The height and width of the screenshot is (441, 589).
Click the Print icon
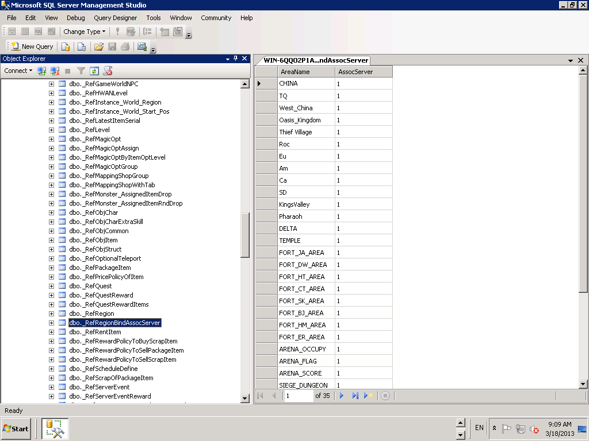tap(125, 47)
